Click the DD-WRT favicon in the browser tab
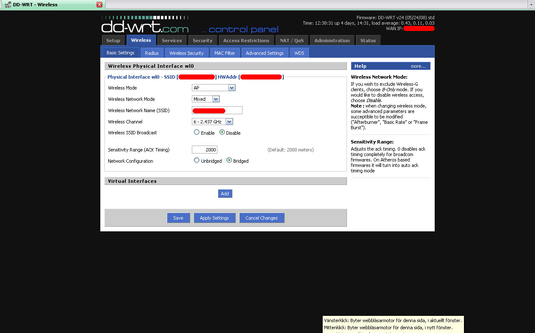Image resolution: width=535 pixels, height=333 pixels. point(8,5)
